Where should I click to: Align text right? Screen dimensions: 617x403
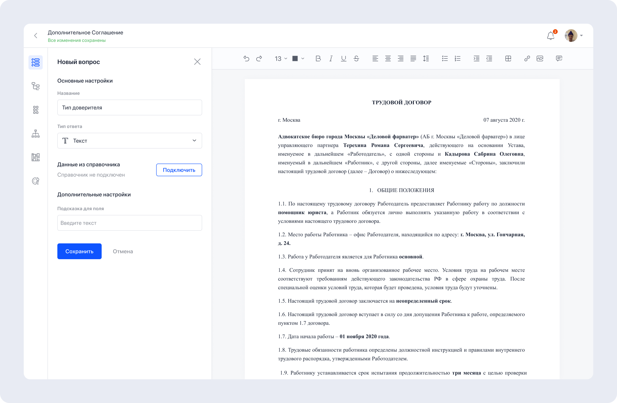click(x=401, y=58)
